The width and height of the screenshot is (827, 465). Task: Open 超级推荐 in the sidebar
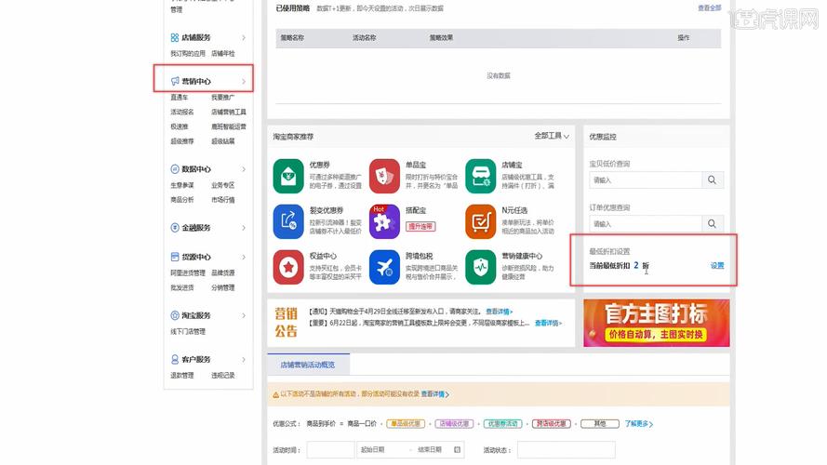tap(182, 141)
